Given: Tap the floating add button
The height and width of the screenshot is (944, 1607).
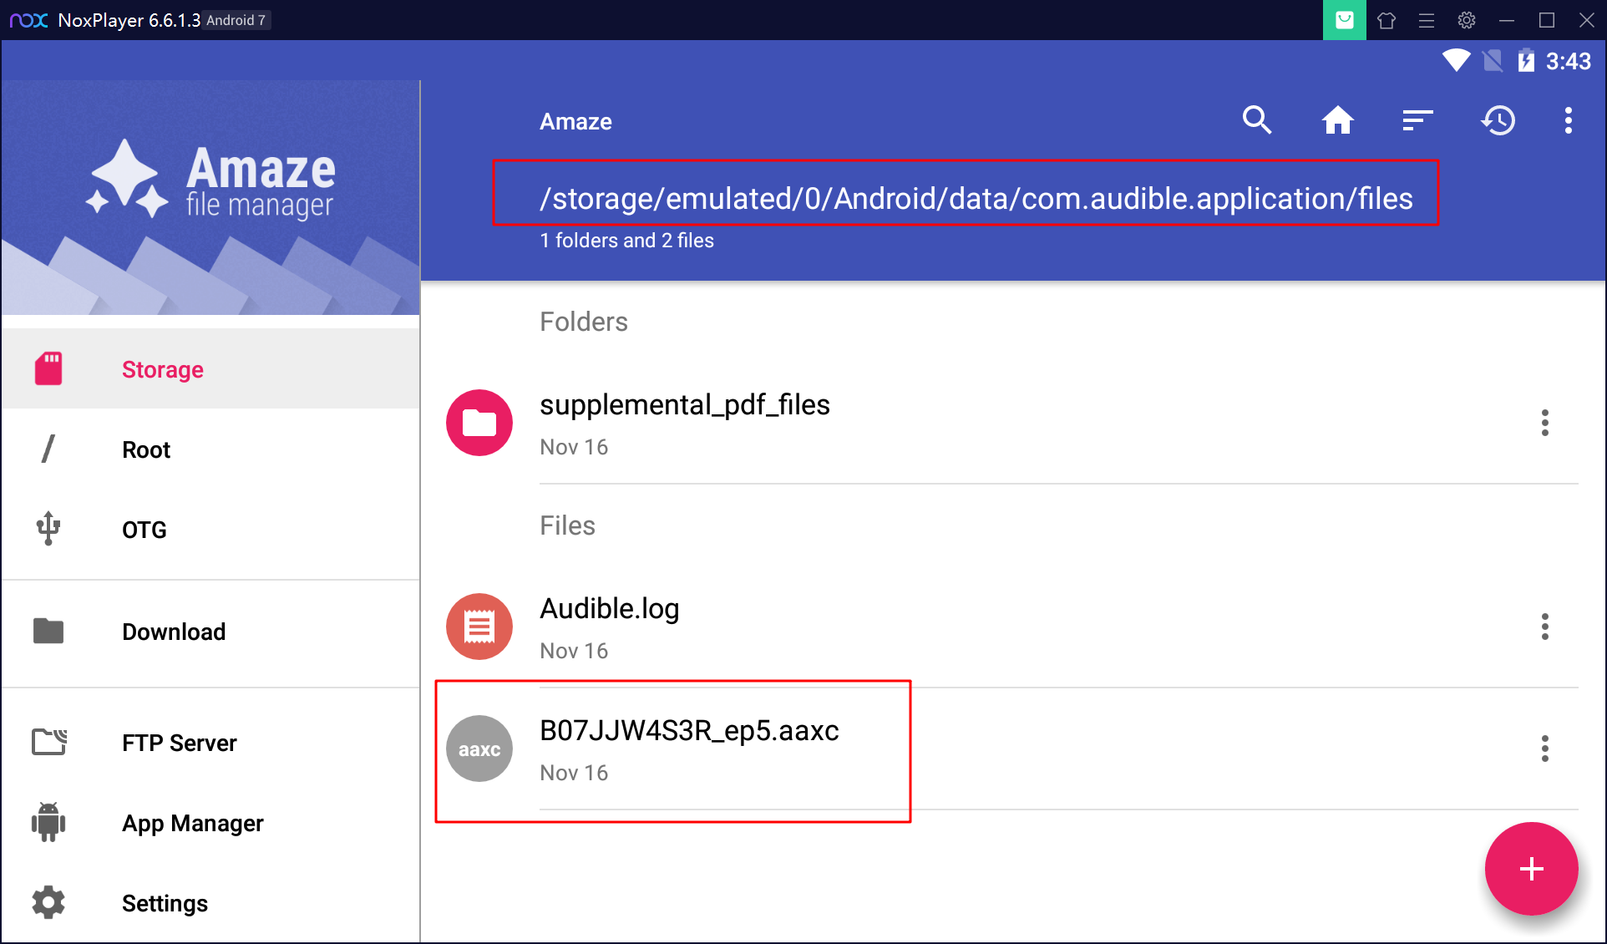Looking at the screenshot, I should pyautogui.click(x=1531, y=869).
